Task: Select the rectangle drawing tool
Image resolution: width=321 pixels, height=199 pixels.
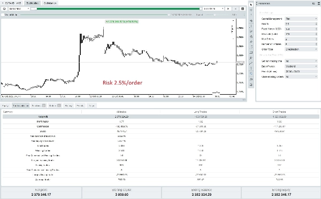Action: [251, 52]
